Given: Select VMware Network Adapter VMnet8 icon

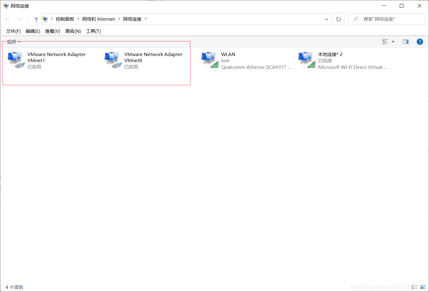Looking at the screenshot, I should [113, 60].
